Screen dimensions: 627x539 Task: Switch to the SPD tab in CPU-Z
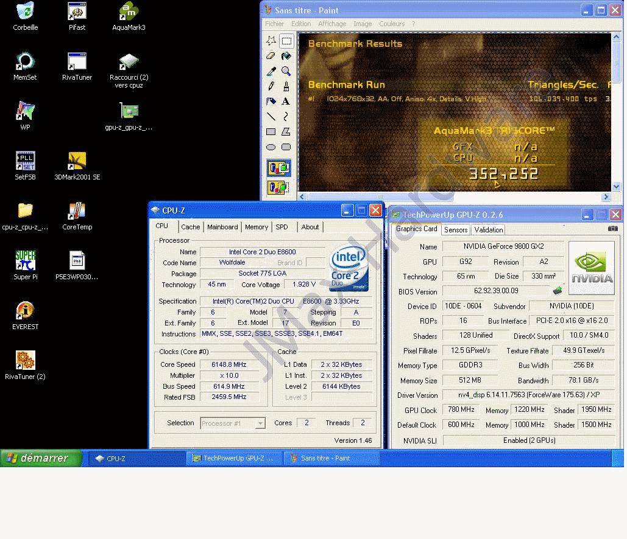(x=282, y=227)
